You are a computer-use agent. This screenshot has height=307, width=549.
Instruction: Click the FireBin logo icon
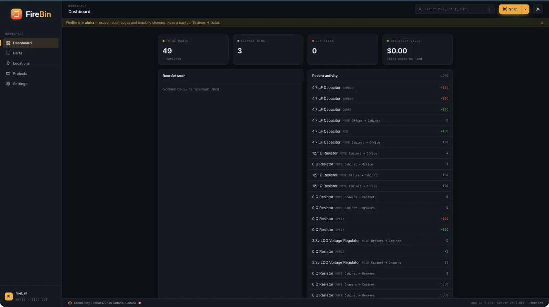coord(16,14)
